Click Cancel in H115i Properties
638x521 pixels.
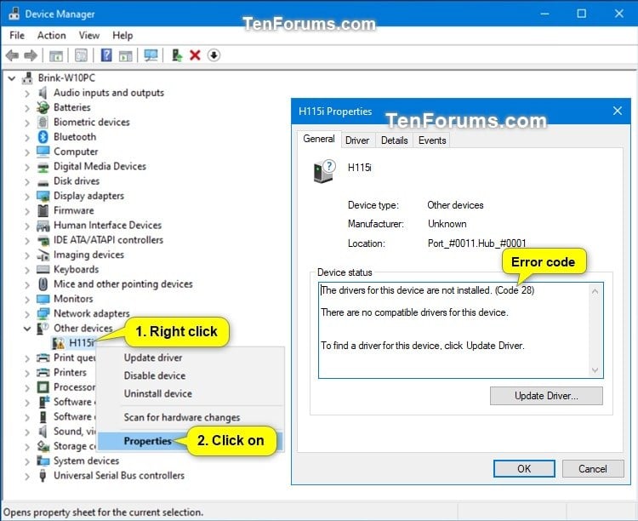(x=592, y=469)
